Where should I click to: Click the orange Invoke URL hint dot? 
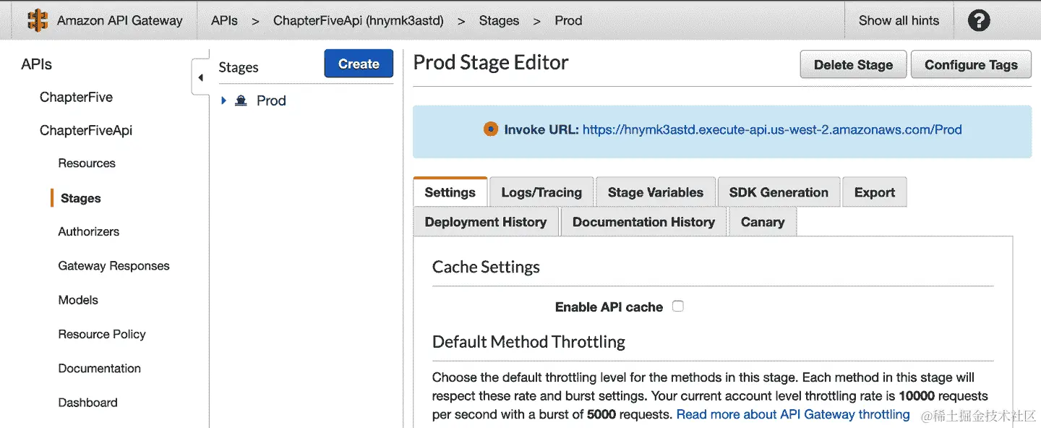click(x=491, y=129)
